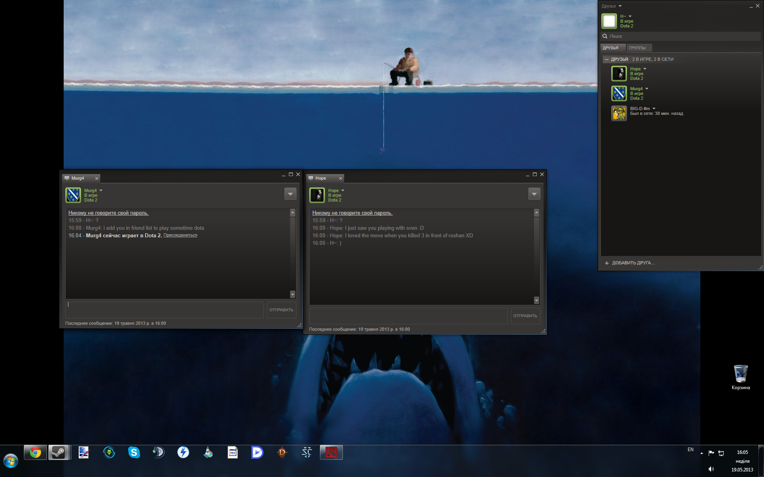Click the network icon in the system tray
The image size is (764, 477).
(x=721, y=453)
